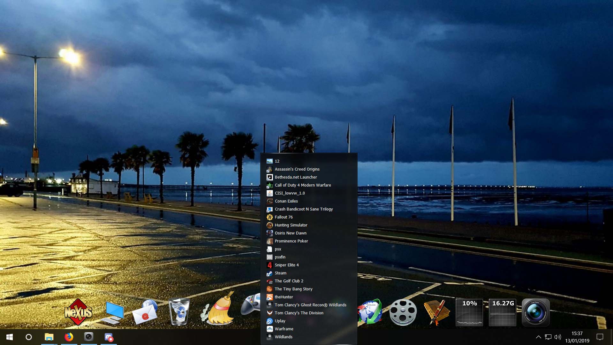This screenshot has height=345, width=613.
Task: Open the mail envelope dock icon
Action: 146,313
